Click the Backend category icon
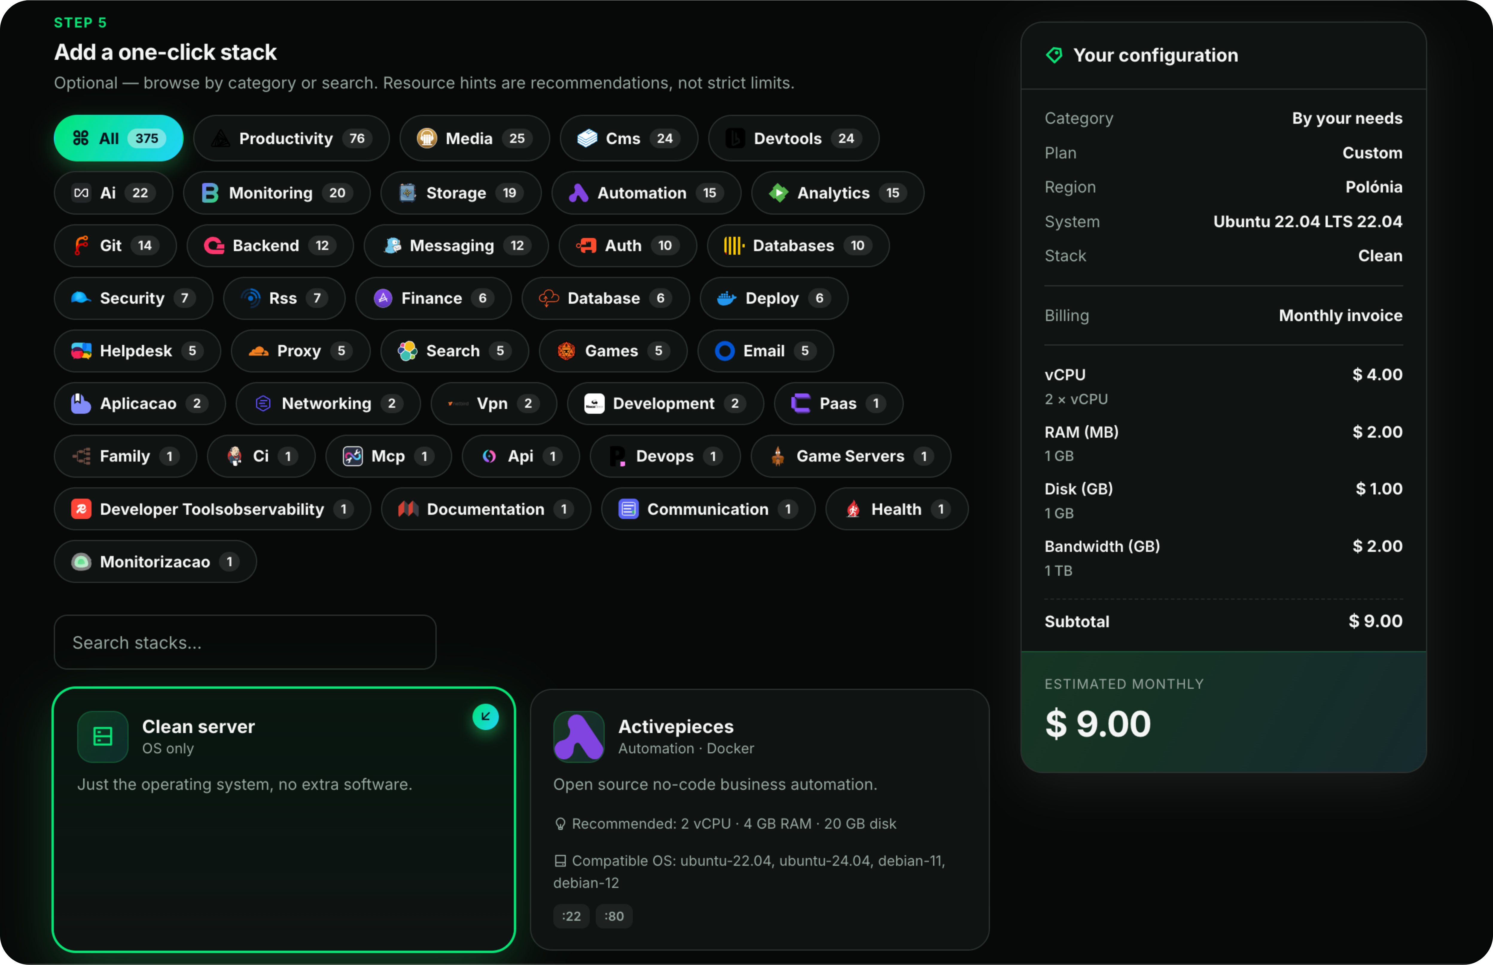This screenshot has height=965, width=1493. click(214, 246)
